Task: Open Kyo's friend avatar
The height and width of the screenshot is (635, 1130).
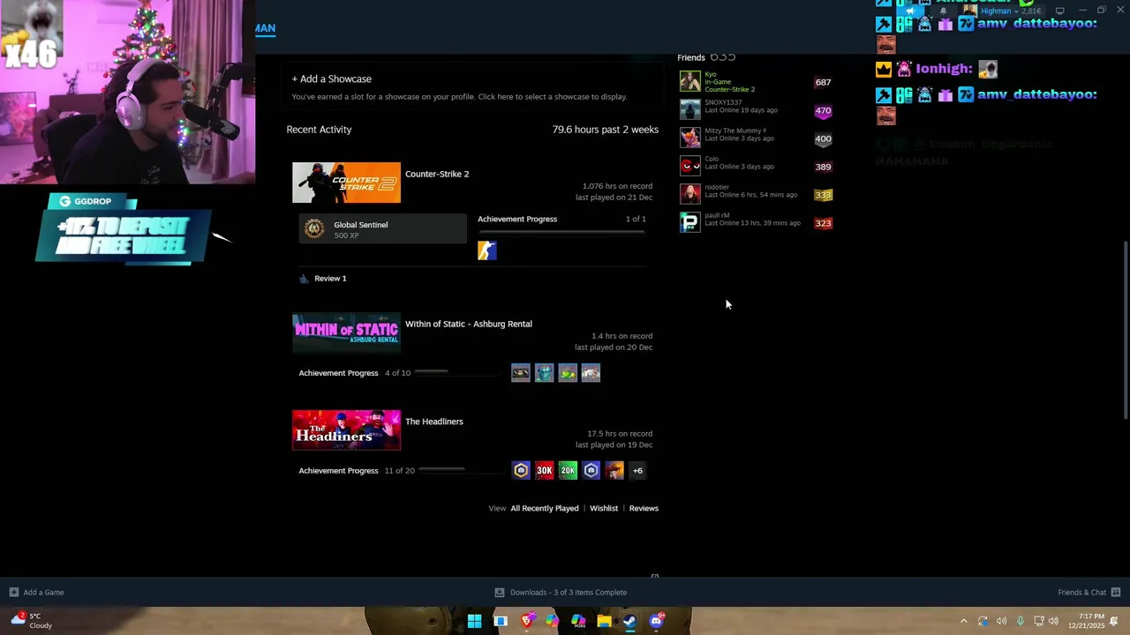Action: [690, 82]
